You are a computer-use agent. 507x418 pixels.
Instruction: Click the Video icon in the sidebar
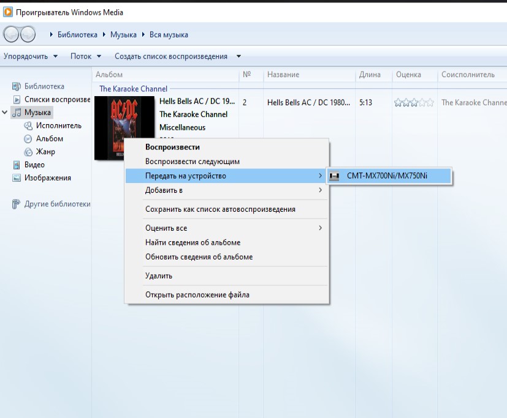point(17,165)
